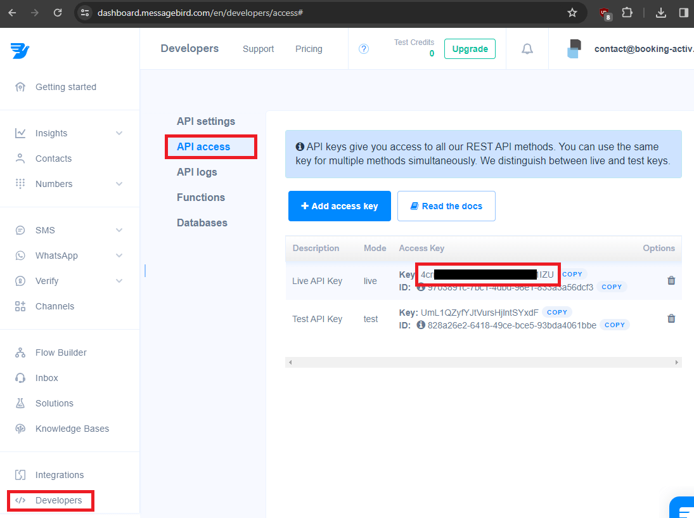Delete the Test API Key with trash icon
Image resolution: width=694 pixels, height=518 pixels.
(x=671, y=318)
